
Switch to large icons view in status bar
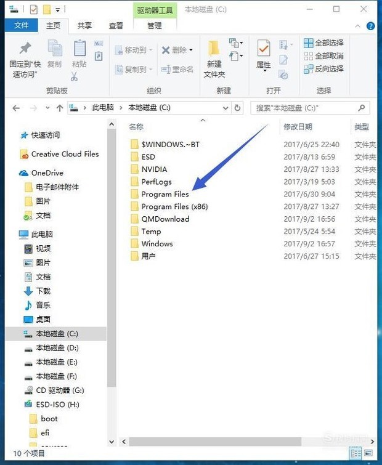click(368, 453)
